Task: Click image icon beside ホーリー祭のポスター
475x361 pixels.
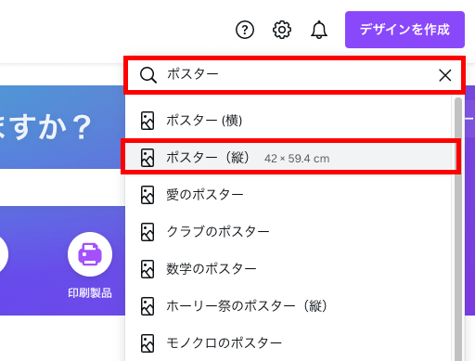Action: 148,306
